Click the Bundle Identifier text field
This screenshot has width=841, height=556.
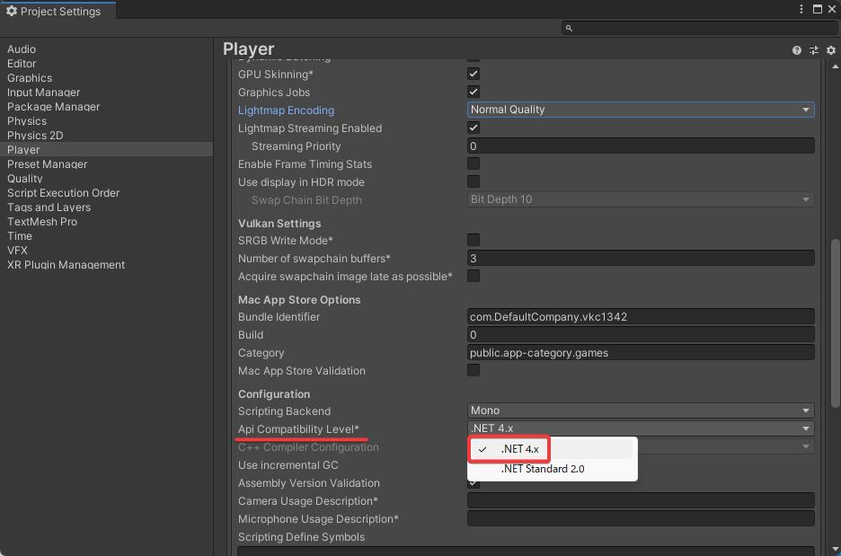641,316
